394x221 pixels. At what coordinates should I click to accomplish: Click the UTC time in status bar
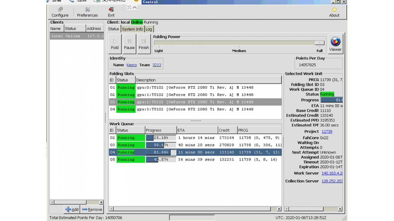pyautogui.click(x=301, y=218)
